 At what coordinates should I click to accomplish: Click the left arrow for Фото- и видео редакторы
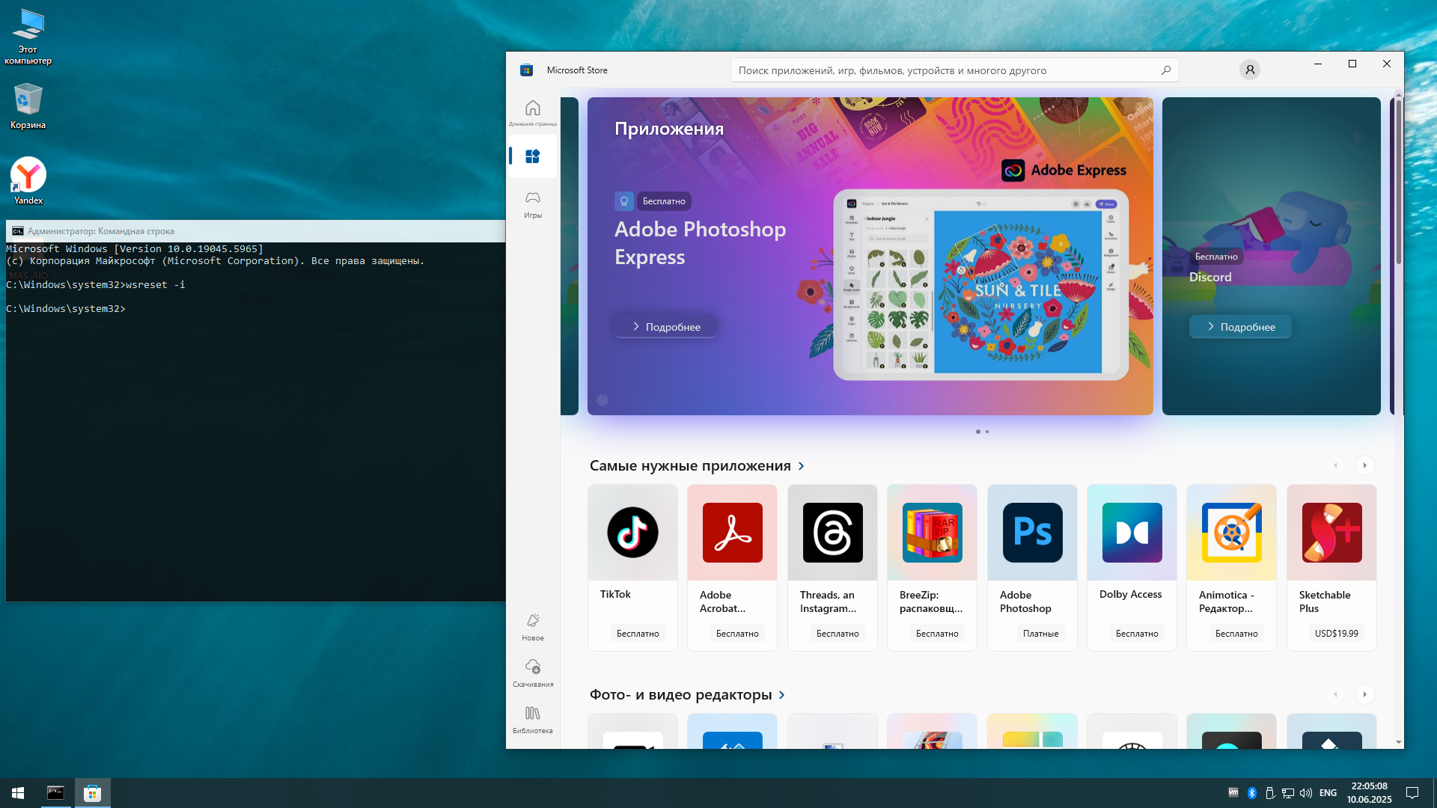[1337, 694]
